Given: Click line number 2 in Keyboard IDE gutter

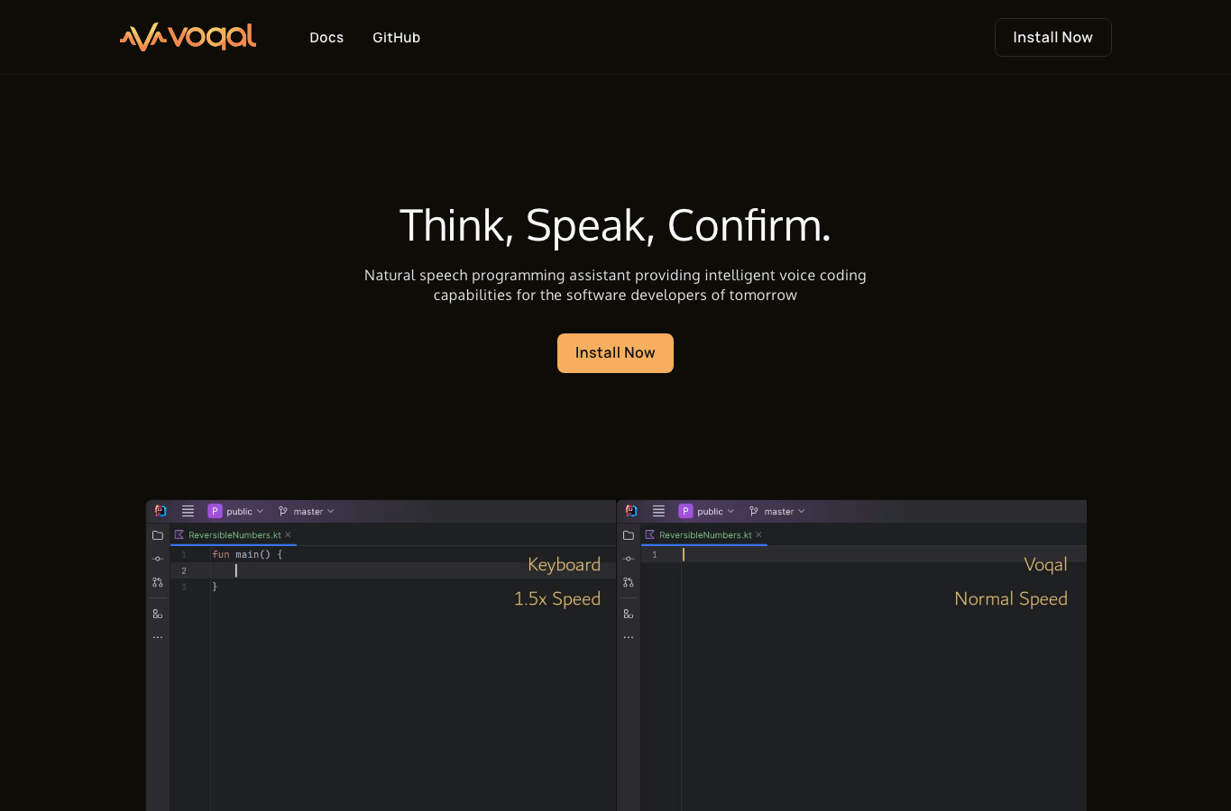Looking at the screenshot, I should coord(184,570).
